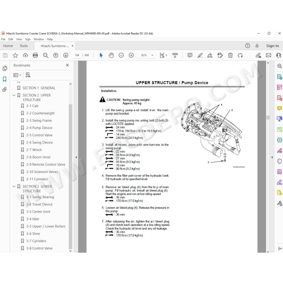Select the arrow Selection tool
The image size is (283, 283).
[x=101, y=55]
